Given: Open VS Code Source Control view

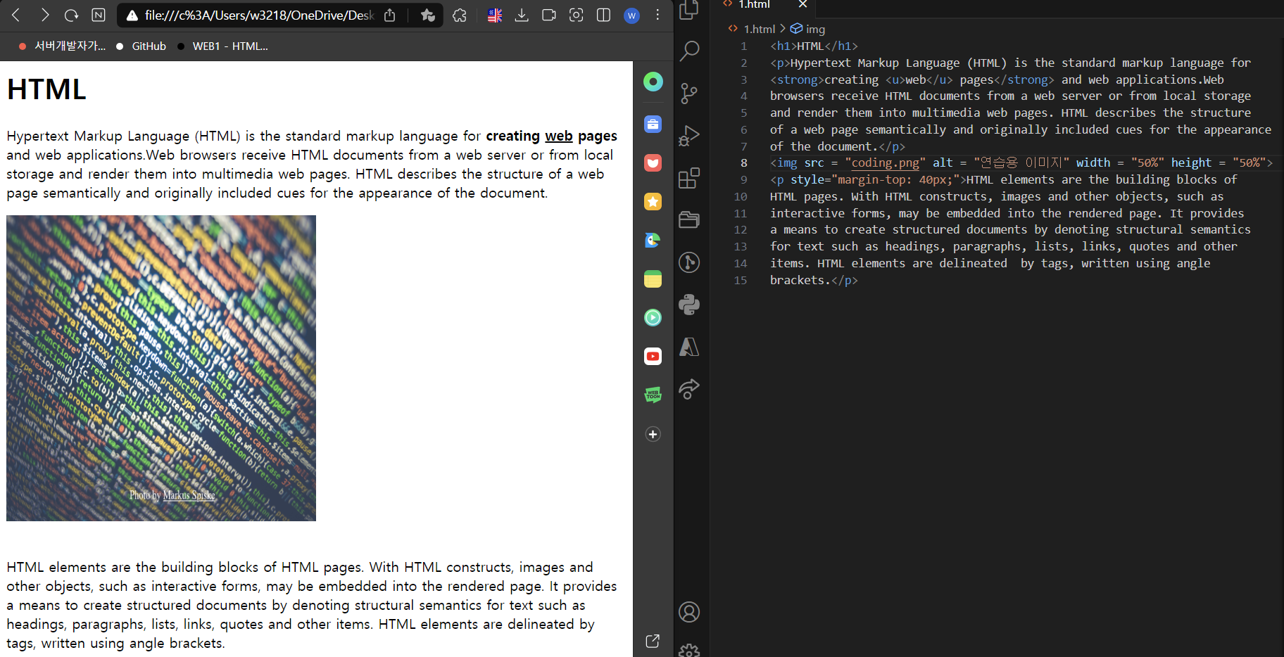Looking at the screenshot, I should coord(689,93).
